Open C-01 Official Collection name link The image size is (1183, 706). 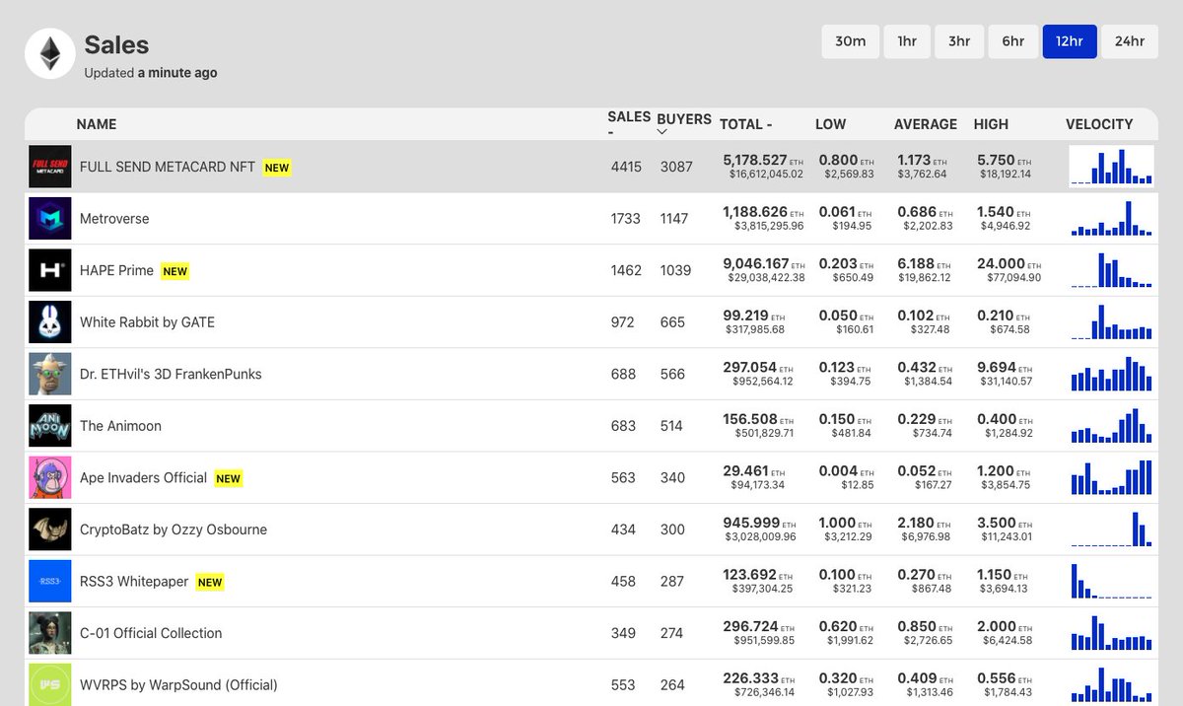pos(151,633)
